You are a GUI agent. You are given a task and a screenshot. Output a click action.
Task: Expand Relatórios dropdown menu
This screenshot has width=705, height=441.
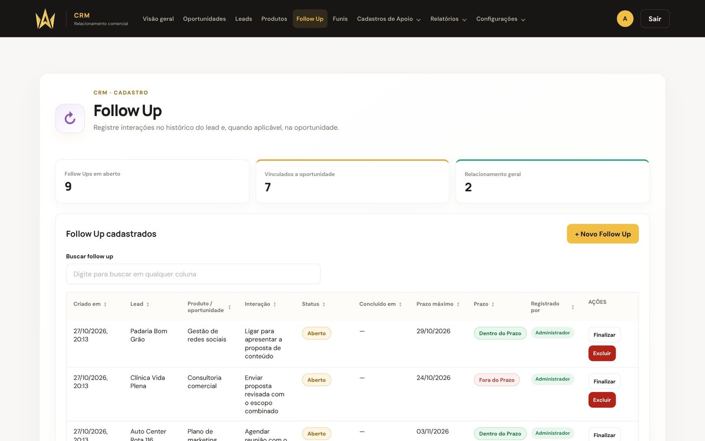448,19
